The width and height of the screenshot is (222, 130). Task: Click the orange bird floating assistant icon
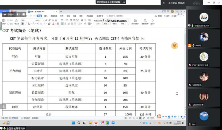click(175, 46)
